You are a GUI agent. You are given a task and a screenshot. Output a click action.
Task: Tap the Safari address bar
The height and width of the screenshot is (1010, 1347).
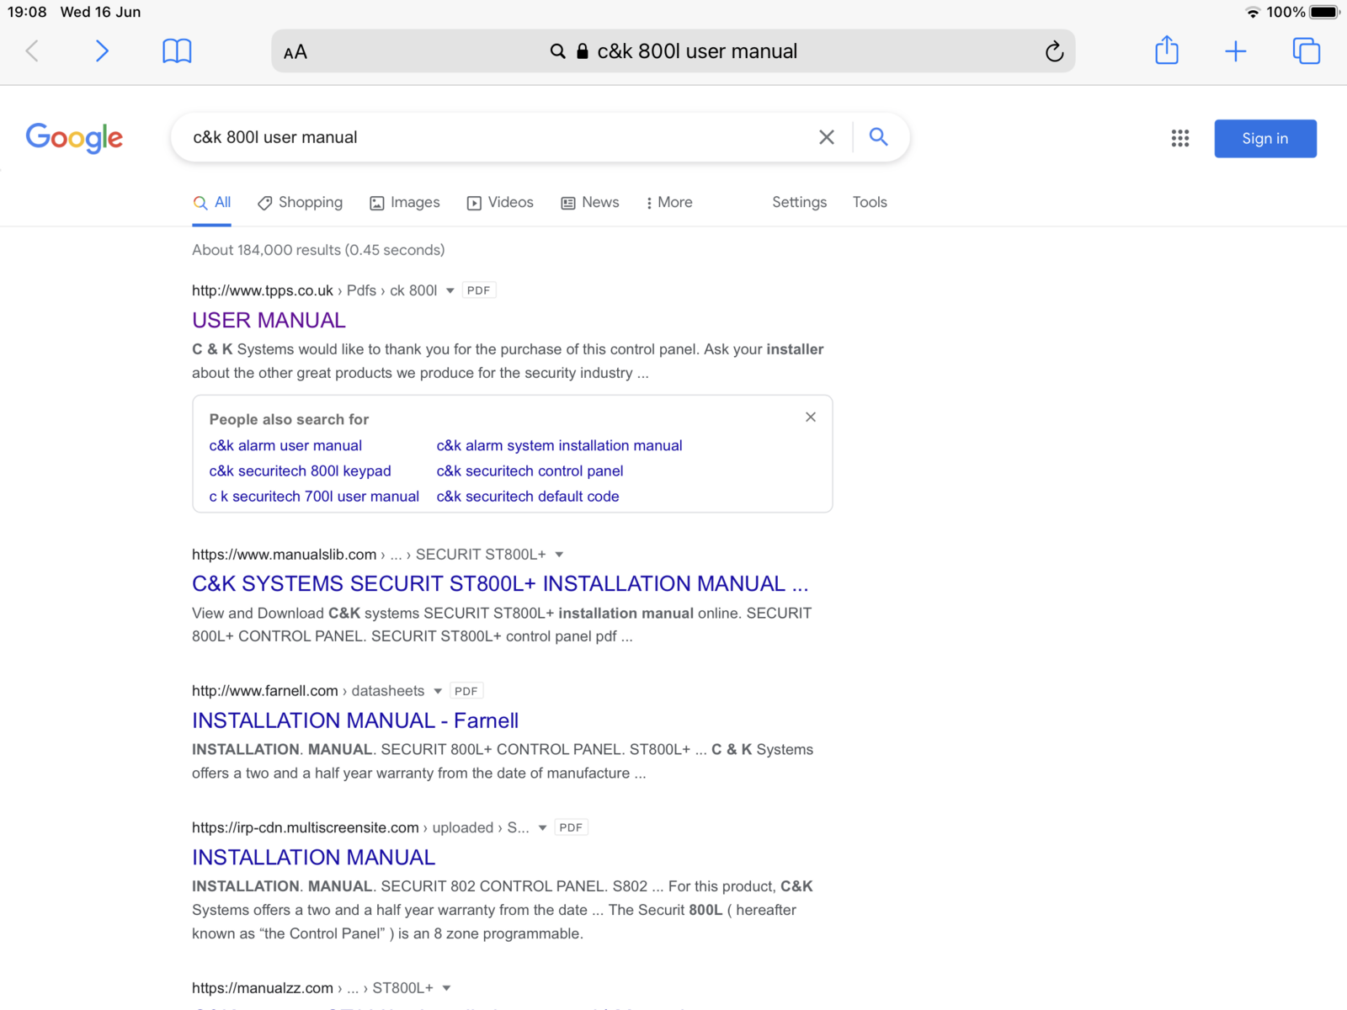click(x=672, y=51)
